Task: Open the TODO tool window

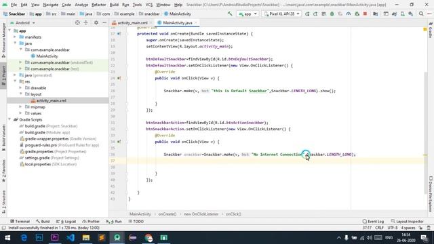Action: click(136, 222)
